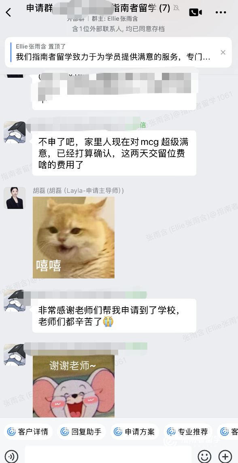238x463 pixels.
Task: Open the pinned message from Ellie张雨含
Action: tap(113, 53)
